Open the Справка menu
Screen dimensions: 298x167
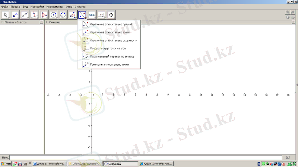[80, 7]
